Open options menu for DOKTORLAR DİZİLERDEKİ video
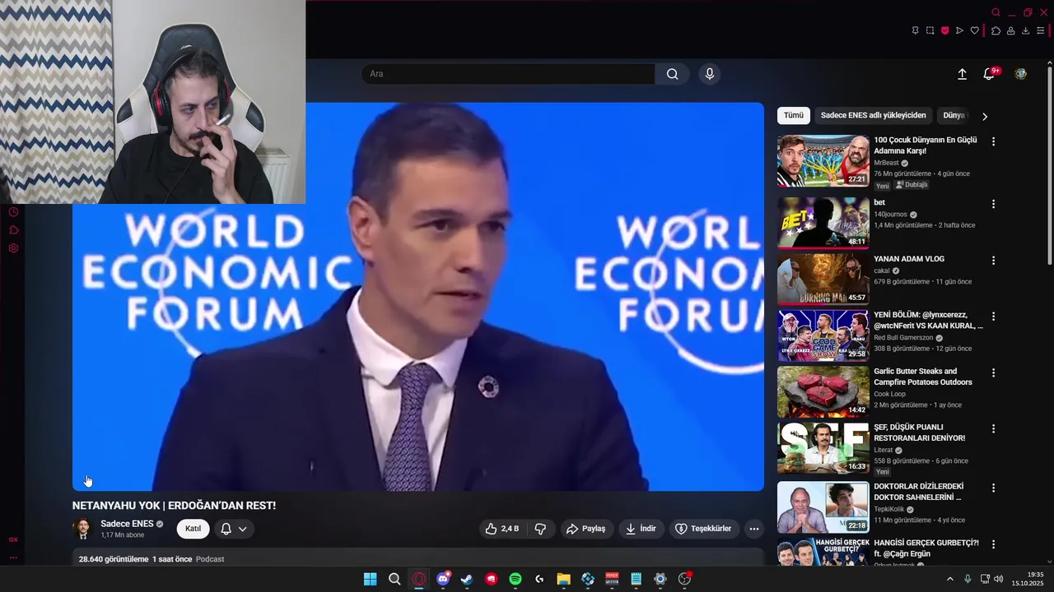The height and width of the screenshot is (592, 1054). (993, 488)
